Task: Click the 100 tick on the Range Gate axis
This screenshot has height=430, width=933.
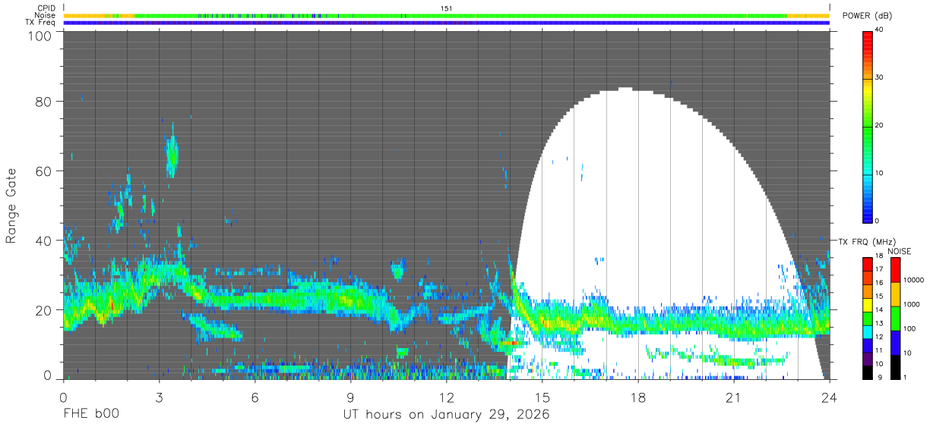Action: coord(41,36)
